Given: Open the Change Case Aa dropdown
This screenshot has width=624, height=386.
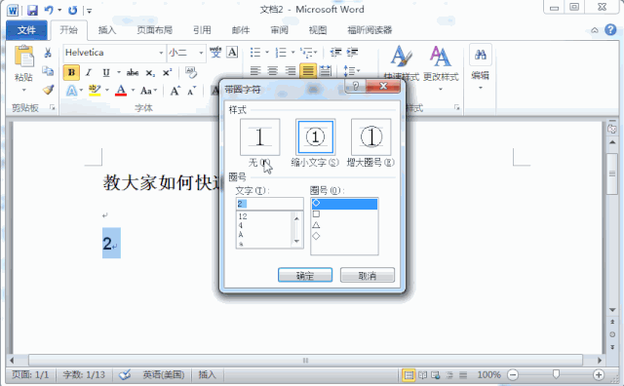Looking at the screenshot, I should click(148, 91).
